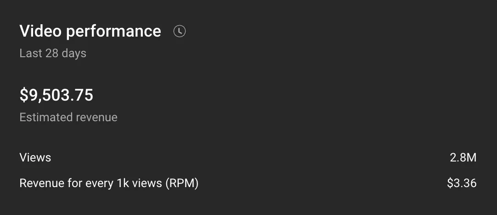
Task: Click the word performance in the card heading
Action: click(x=113, y=32)
